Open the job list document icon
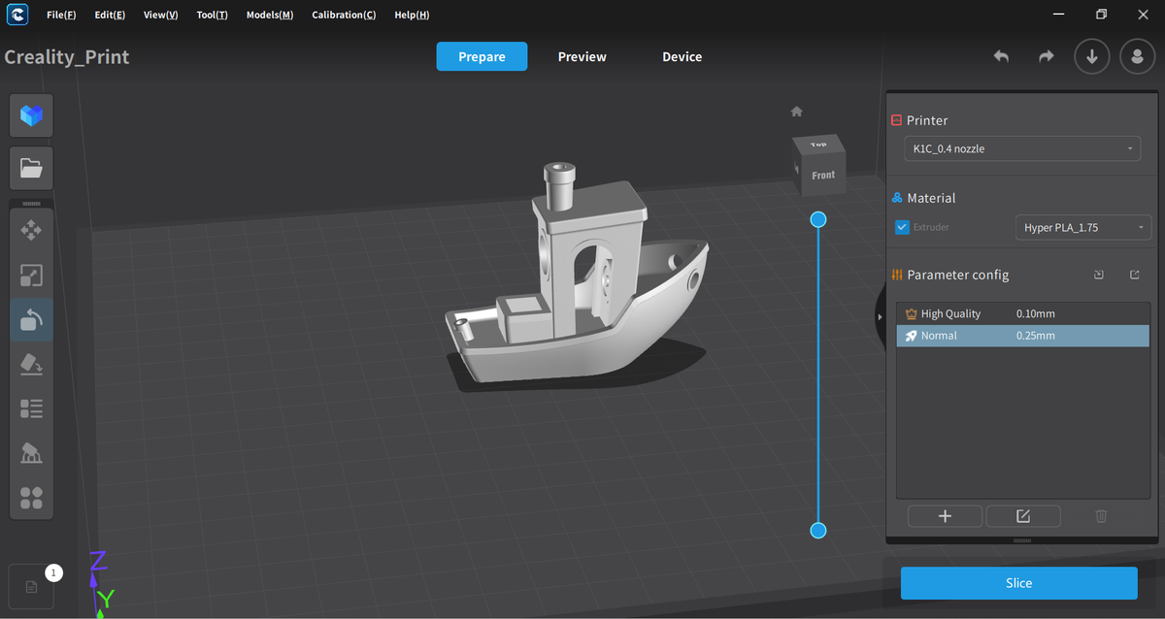The image size is (1165, 619). (31, 586)
